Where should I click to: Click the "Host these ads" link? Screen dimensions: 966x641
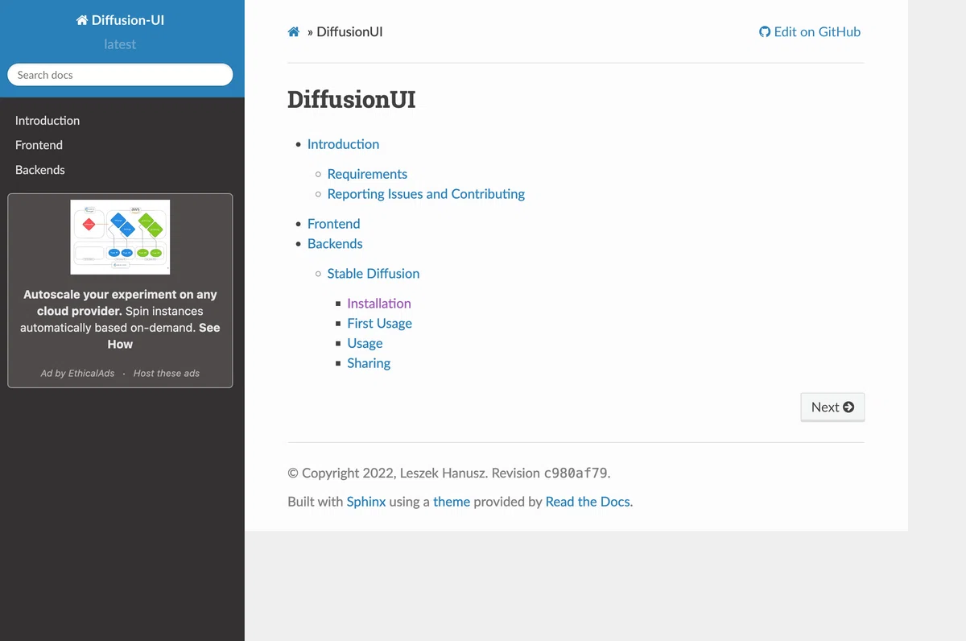point(167,373)
